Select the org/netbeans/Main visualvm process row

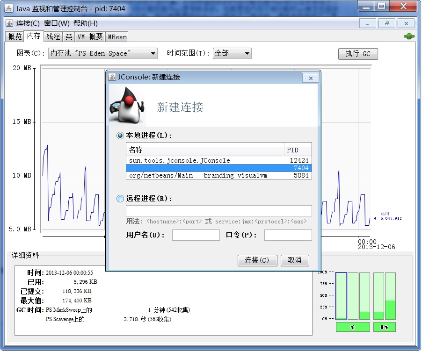tap(219, 176)
